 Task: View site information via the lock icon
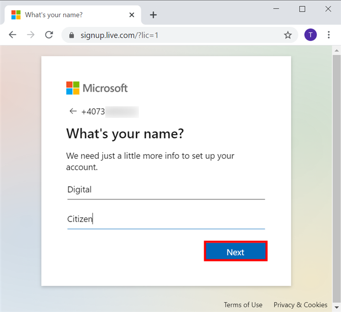[72, 35]
